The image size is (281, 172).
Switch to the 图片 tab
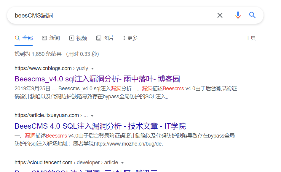coord(105,38)
